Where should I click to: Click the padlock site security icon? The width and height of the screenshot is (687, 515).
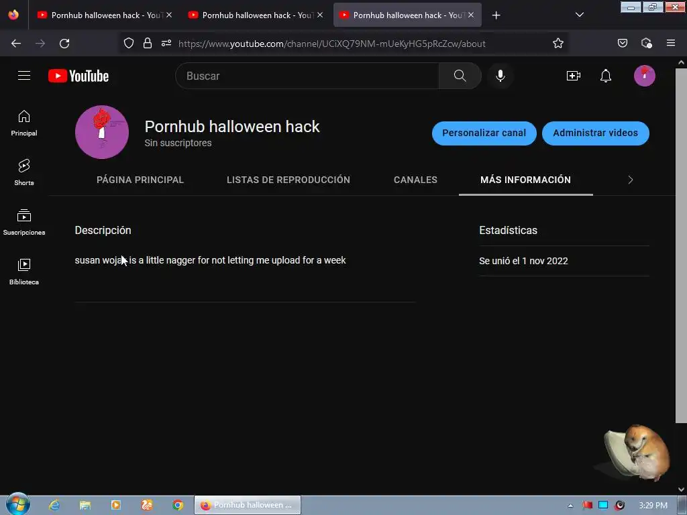coord(148,44)
